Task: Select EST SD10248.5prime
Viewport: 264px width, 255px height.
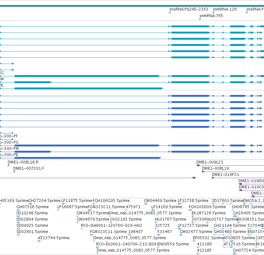Action: tap(32, 213)
